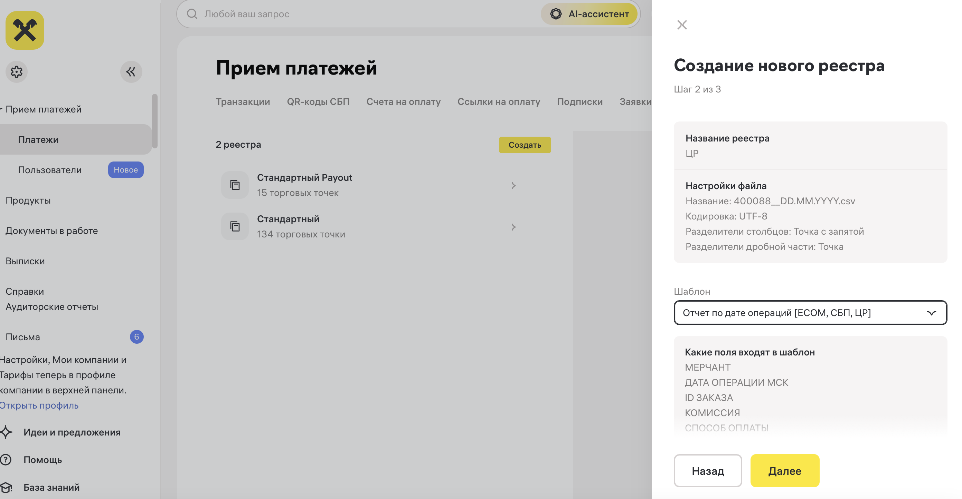Click the AI-ассистент button
The image size is (962, 499).
(589, 14)
